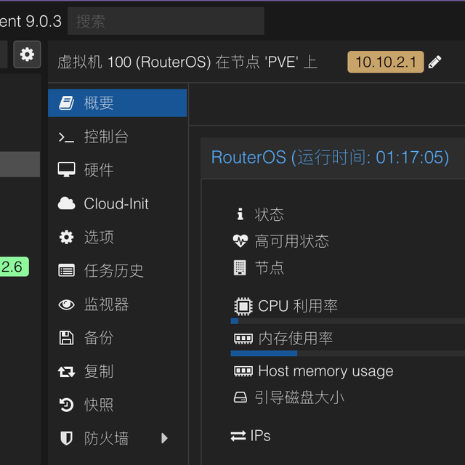This screenshot has height=465, width=465.
Task: Click the history clock icon beside 快照
Action: coord(66,405)
